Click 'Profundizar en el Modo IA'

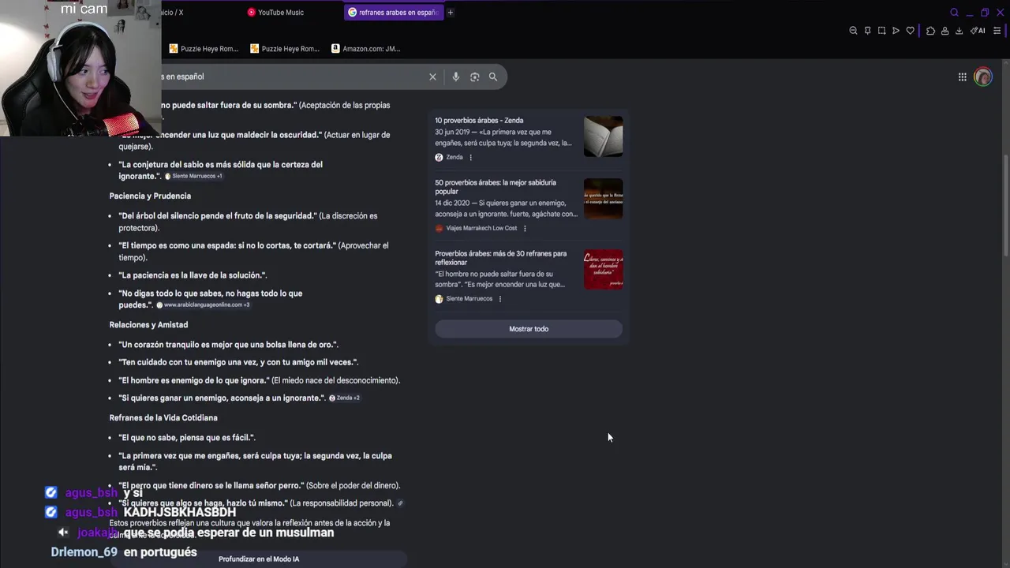pyautogui.click(x=259, y=559)
